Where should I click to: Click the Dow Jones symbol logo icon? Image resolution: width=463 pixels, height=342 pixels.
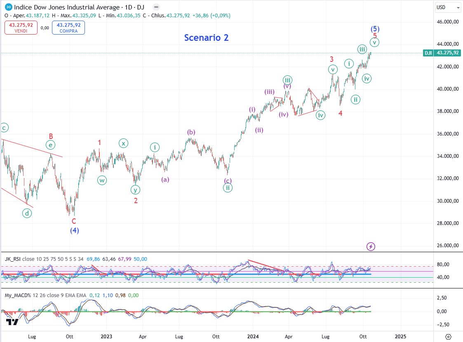9,7
